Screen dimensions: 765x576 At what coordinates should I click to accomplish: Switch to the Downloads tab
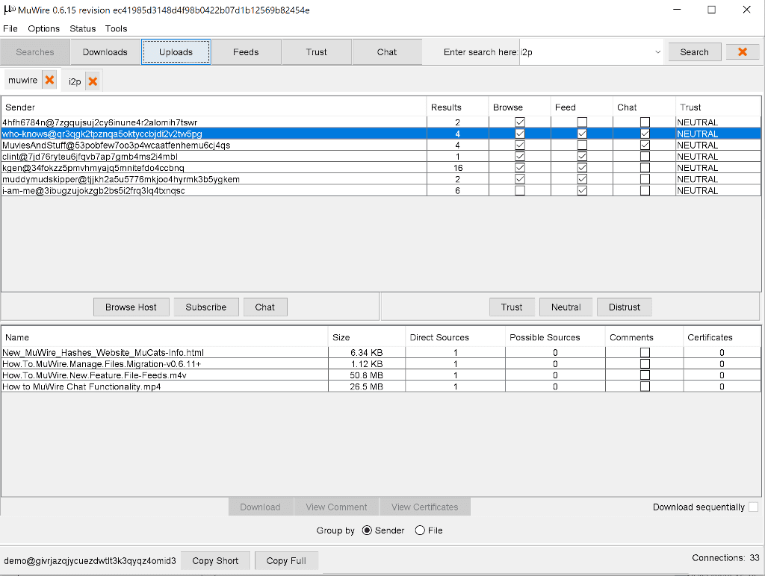[105, 52]
